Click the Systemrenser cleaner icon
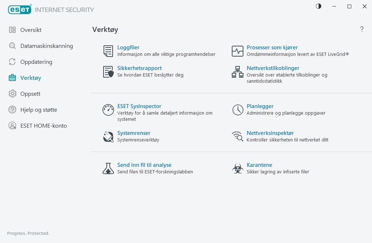 point(108,137)
